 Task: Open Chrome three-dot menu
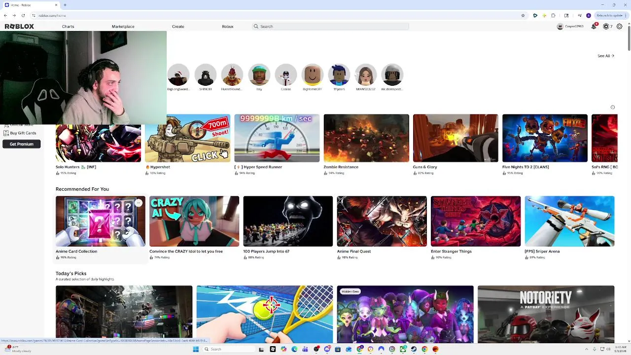click(x=626, y=15)
